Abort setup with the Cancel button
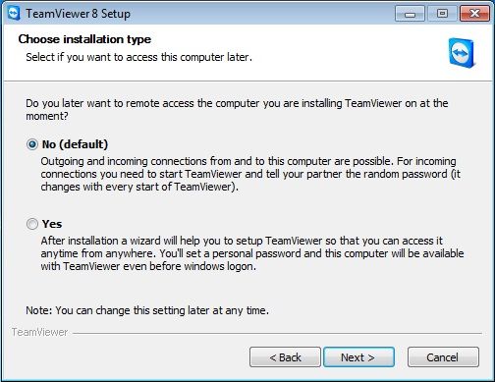The height and width of the screenshot is (382, 495). 443,357
